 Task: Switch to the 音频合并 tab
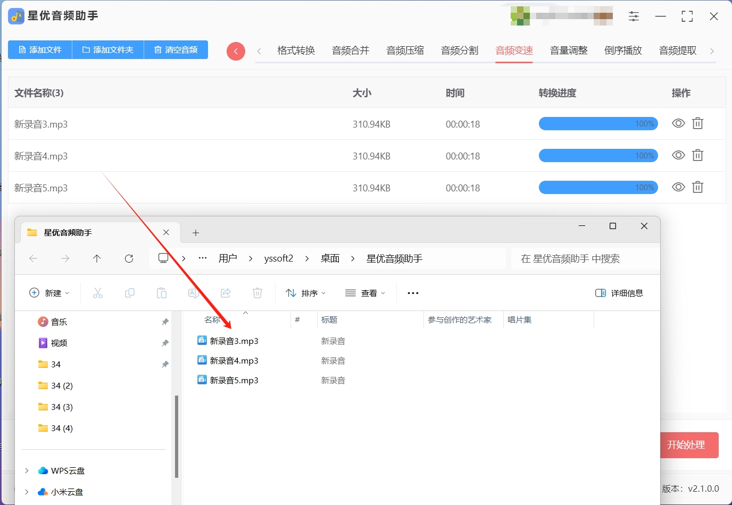click(351, 50)
